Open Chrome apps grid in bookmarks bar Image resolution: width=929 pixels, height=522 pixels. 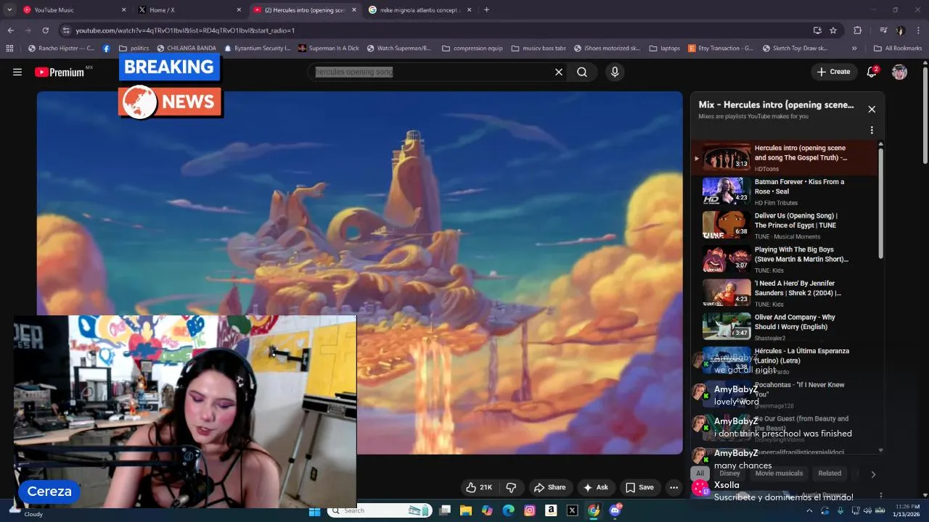click(9, 49)
